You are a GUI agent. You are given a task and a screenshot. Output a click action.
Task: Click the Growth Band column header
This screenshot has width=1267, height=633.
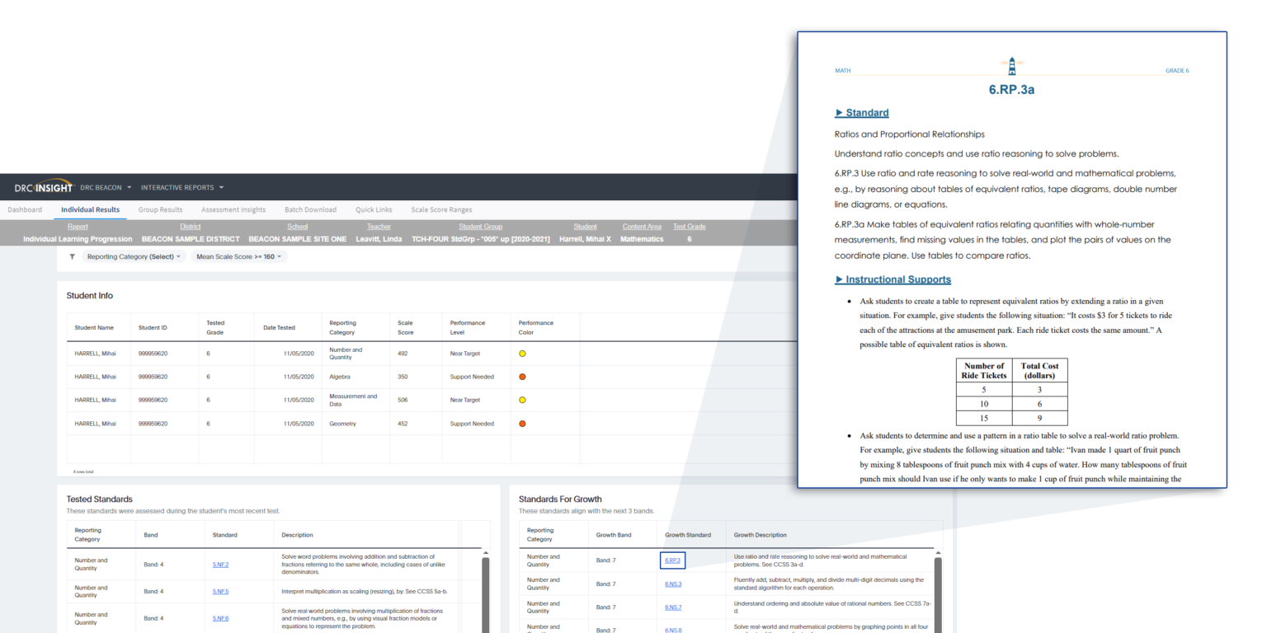(x=614, y=535)
